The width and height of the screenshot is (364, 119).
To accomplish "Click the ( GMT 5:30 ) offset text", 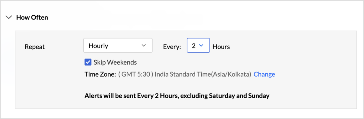I will (135, 74).
